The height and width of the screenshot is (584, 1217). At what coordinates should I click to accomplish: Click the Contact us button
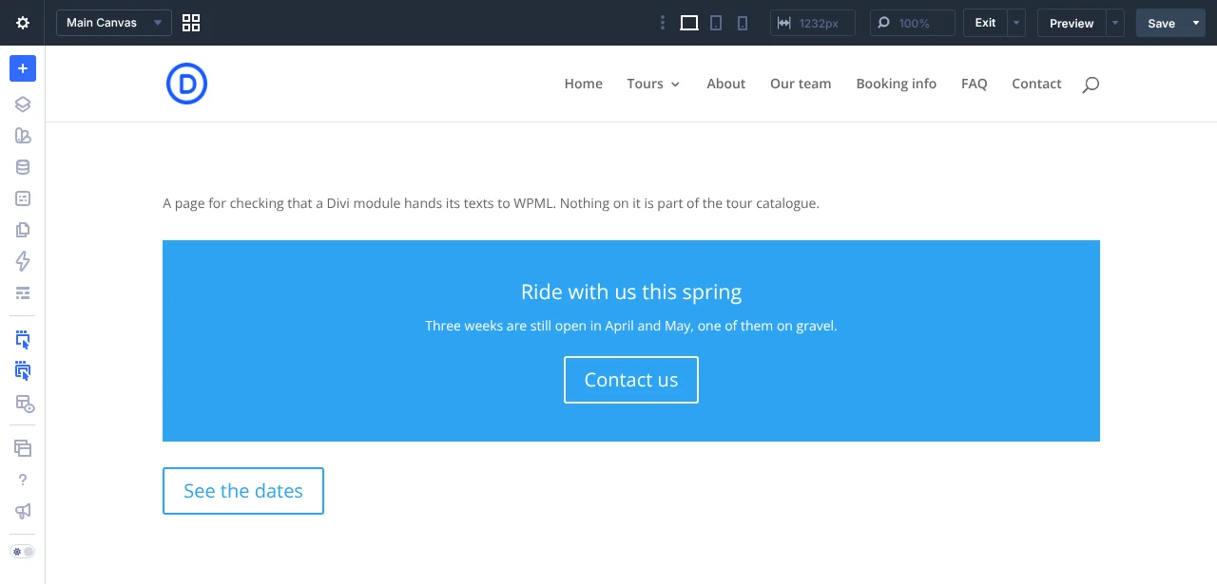(631, 380)
